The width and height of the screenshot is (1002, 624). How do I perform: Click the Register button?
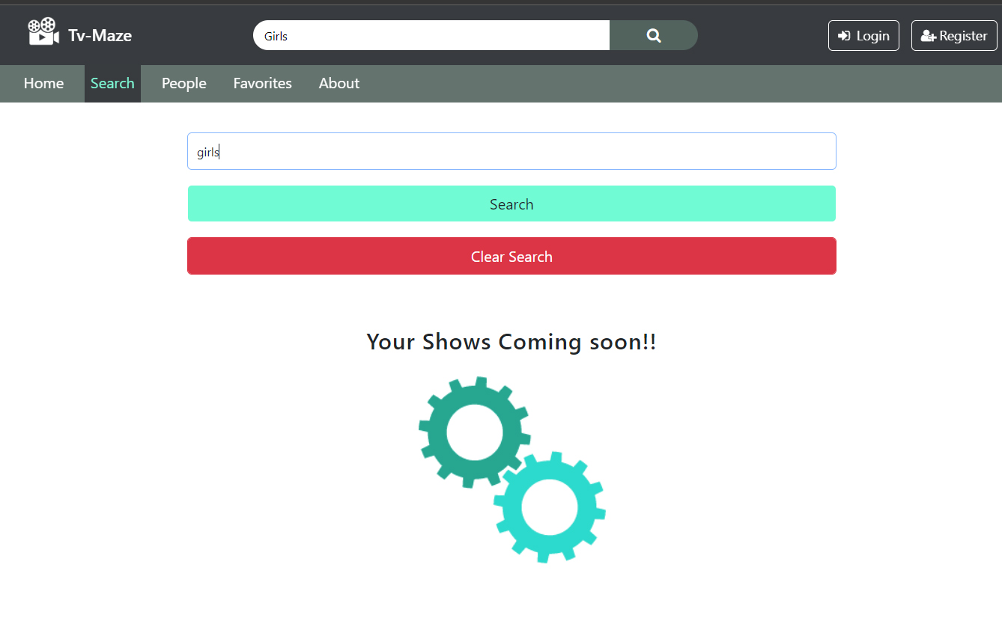pyautogui.click(x=954, y=35)
